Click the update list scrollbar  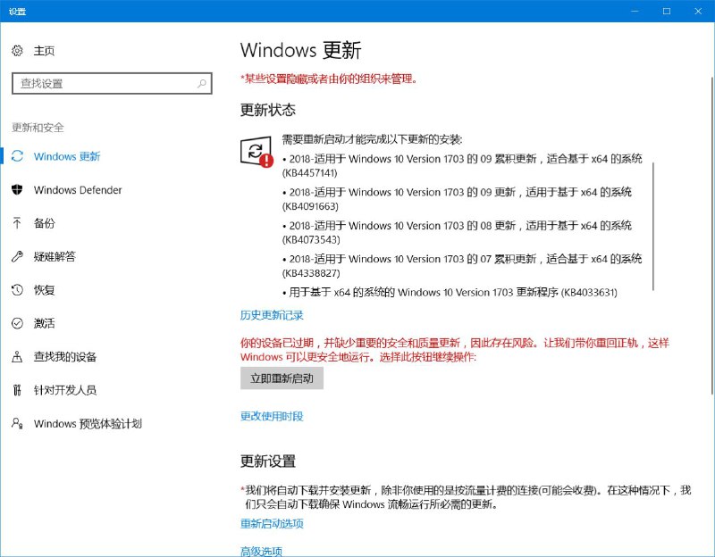[653, 227]
